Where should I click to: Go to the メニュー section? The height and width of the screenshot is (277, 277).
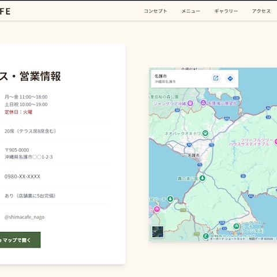(x=191, y=11)
